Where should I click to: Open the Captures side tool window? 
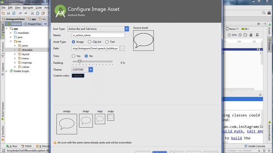[x=3, y=69]
